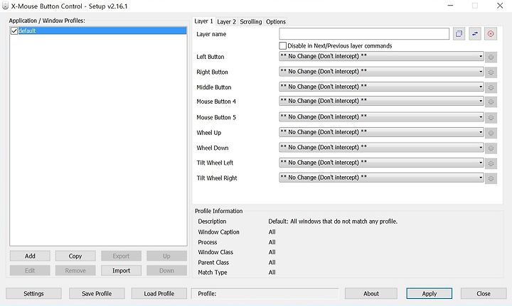Open settings gear for Tilt Wheel Left

tap(491, 163)
